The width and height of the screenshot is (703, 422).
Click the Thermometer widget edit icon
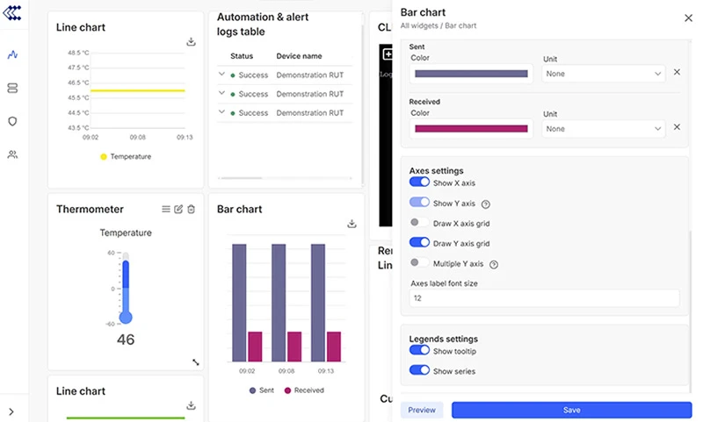pos(178,209)
